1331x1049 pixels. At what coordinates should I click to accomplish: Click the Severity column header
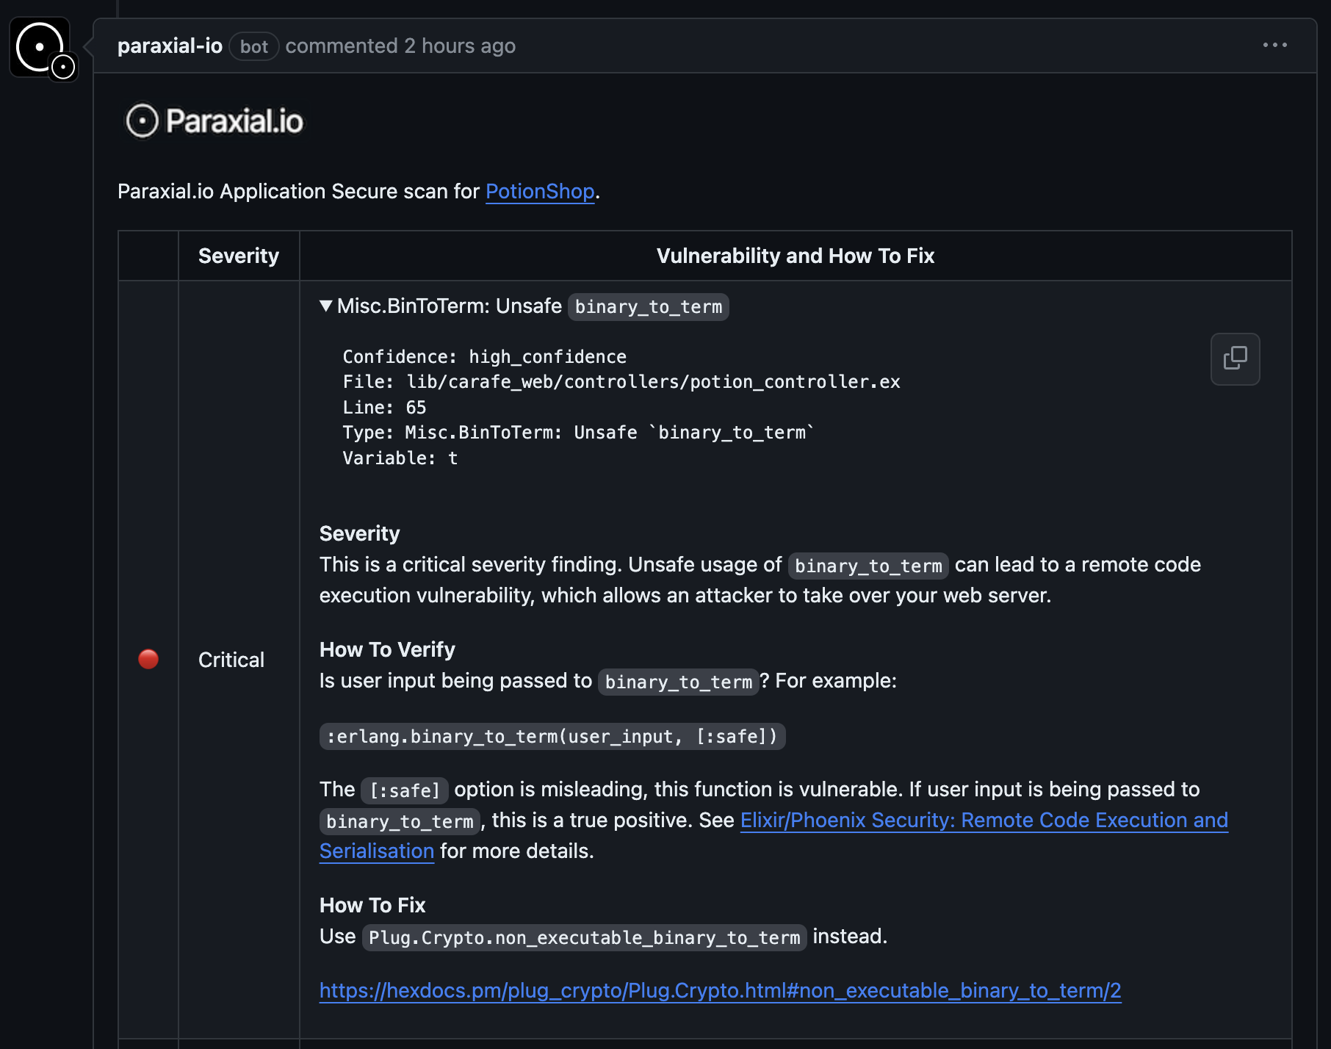pyautogui.click(x=239, y=256)
